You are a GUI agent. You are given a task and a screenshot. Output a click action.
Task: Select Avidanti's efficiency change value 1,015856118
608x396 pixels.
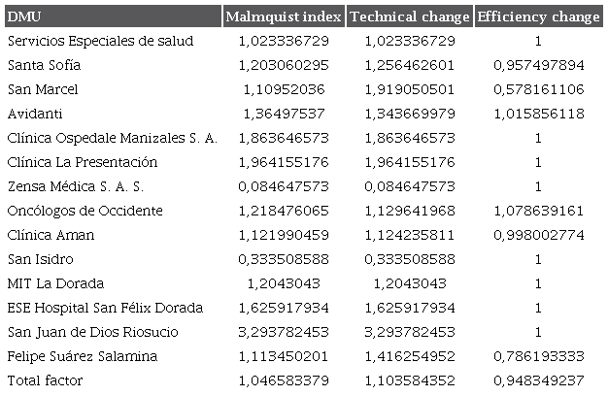click(538, 114)
